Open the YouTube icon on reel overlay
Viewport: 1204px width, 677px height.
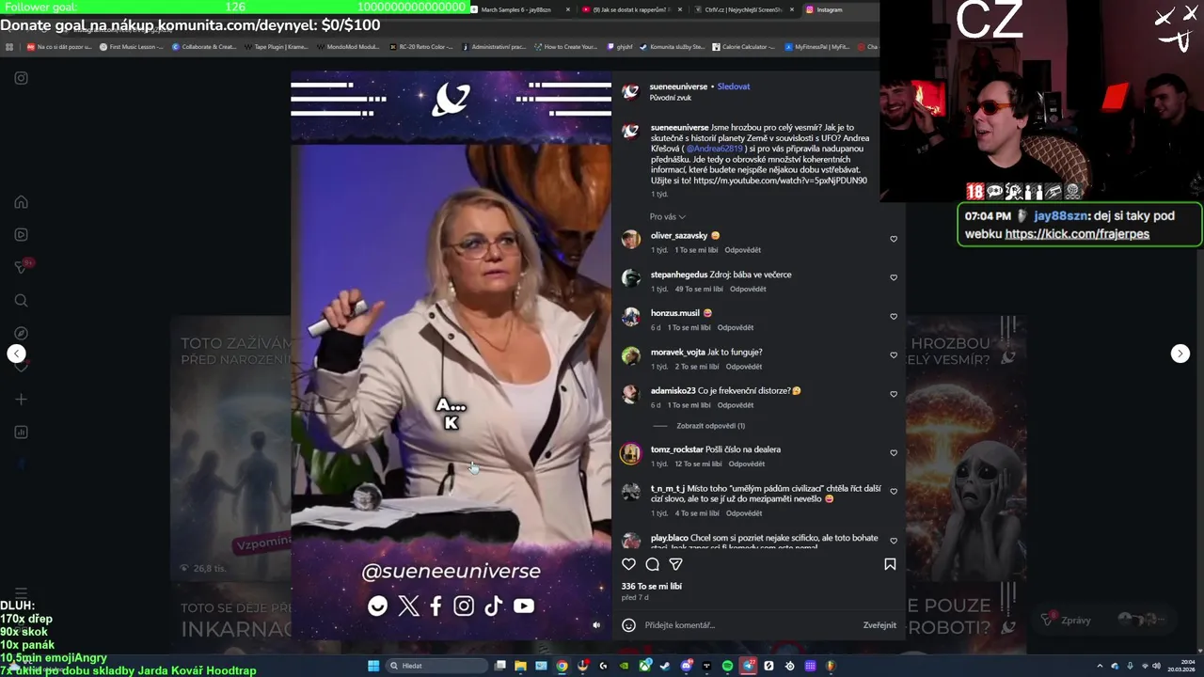coord(524,606)
